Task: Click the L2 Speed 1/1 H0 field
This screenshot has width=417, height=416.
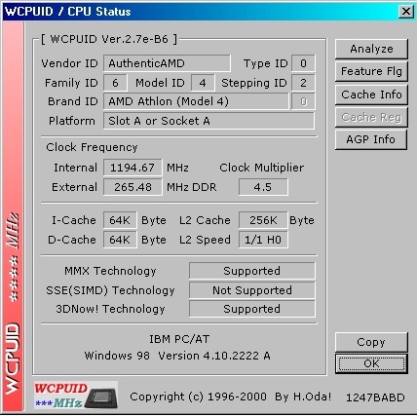Action: point(263,240)
